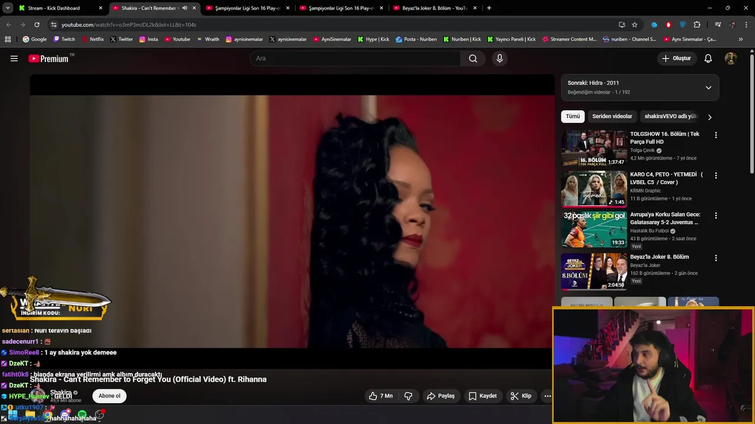Select the shakiraVEVO adlı filter chip

(671, 117)
